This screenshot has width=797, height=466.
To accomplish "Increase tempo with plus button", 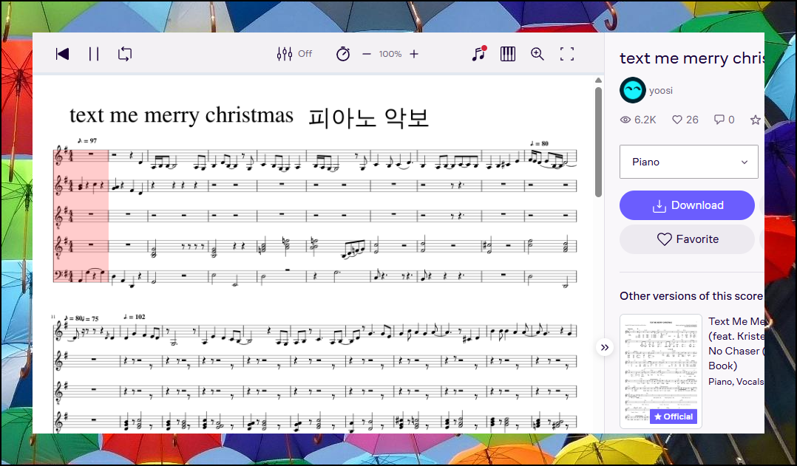I will tap(414, 54).
